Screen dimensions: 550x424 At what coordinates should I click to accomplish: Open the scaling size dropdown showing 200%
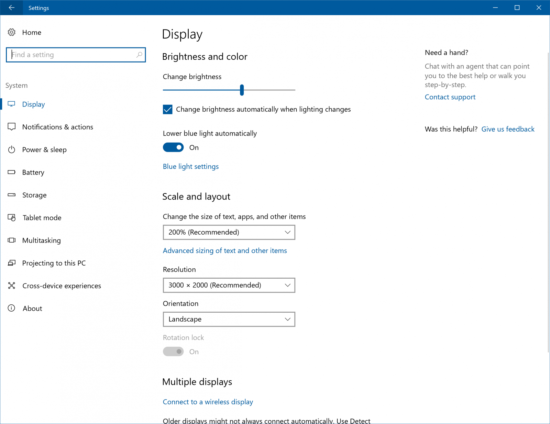tap(229, 232)
